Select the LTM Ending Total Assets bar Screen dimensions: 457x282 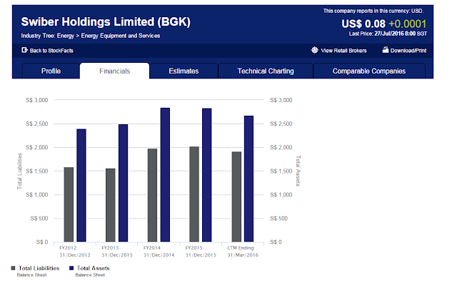click(249, 179)
